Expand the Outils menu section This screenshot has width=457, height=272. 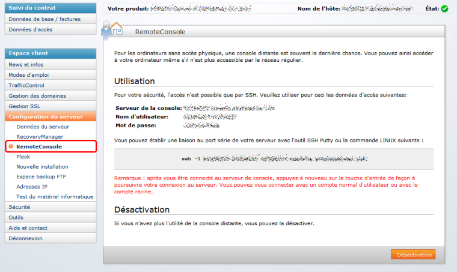pos(51,217)
